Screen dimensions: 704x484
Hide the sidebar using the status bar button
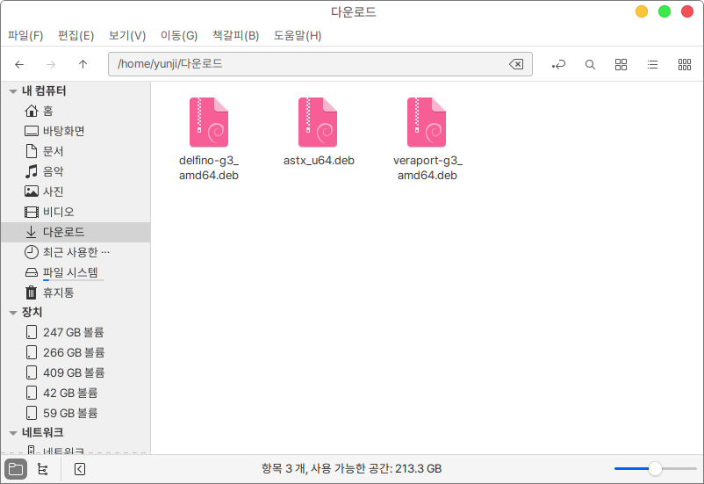coord(79,469)
